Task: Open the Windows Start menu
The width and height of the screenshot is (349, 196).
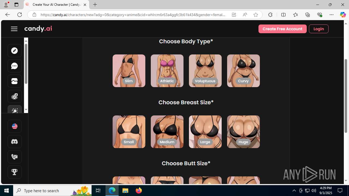Action: 7,191
